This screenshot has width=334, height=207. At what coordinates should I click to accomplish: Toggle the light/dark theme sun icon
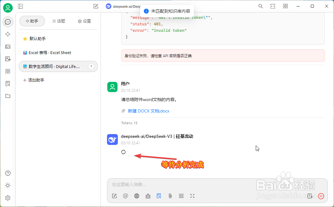pos(8,185)
